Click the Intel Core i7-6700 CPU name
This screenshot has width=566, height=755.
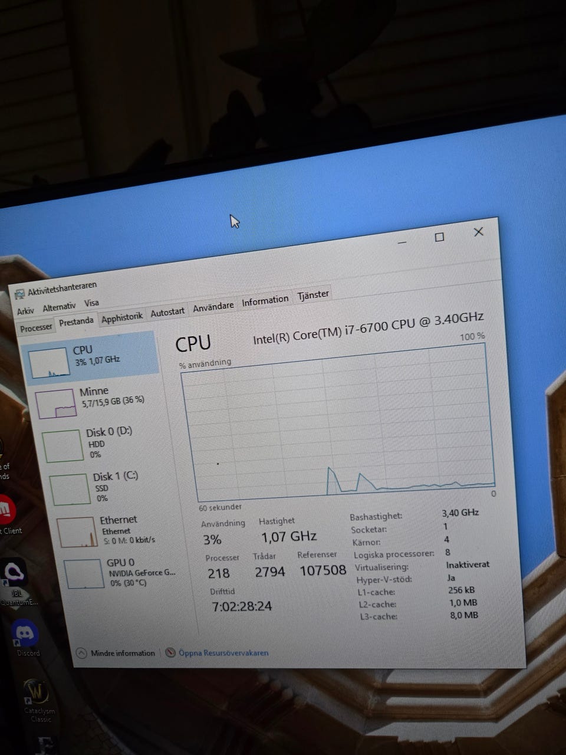click(368, 327)
